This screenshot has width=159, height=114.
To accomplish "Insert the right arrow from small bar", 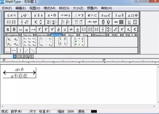I will [33, 29].
